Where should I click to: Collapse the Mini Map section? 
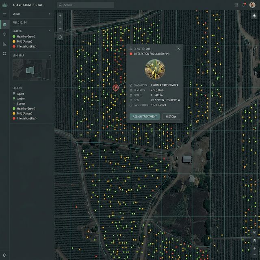(x=50, y=56)
